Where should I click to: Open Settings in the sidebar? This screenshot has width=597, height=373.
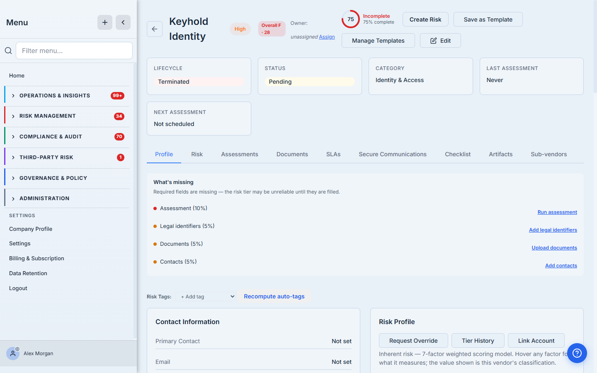pos(20,243)
